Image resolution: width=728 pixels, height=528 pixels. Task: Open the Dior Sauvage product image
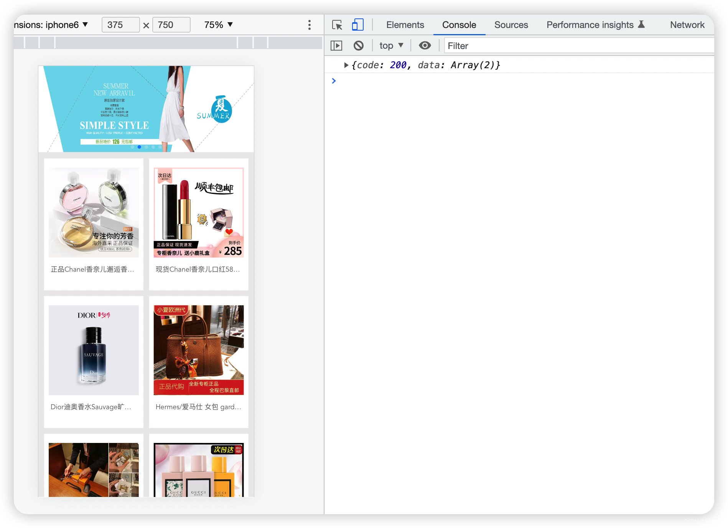(94, 350)
